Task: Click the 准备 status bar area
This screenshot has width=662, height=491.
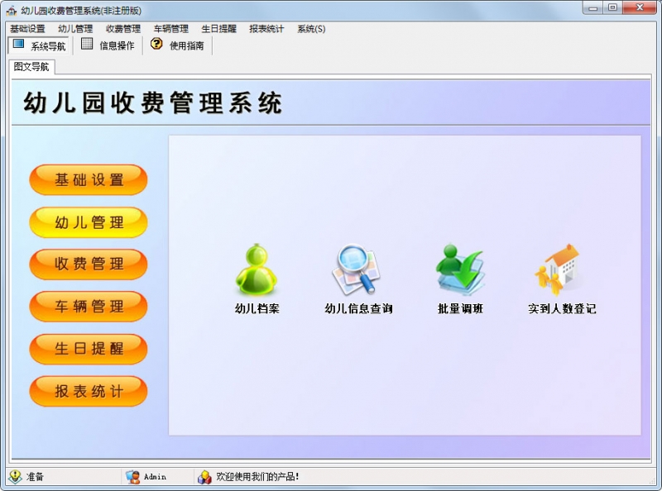Action: pos(29,477)
